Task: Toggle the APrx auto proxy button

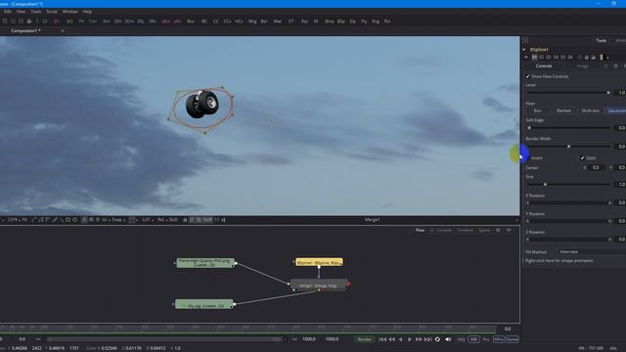Action: (x=499, y=339)
